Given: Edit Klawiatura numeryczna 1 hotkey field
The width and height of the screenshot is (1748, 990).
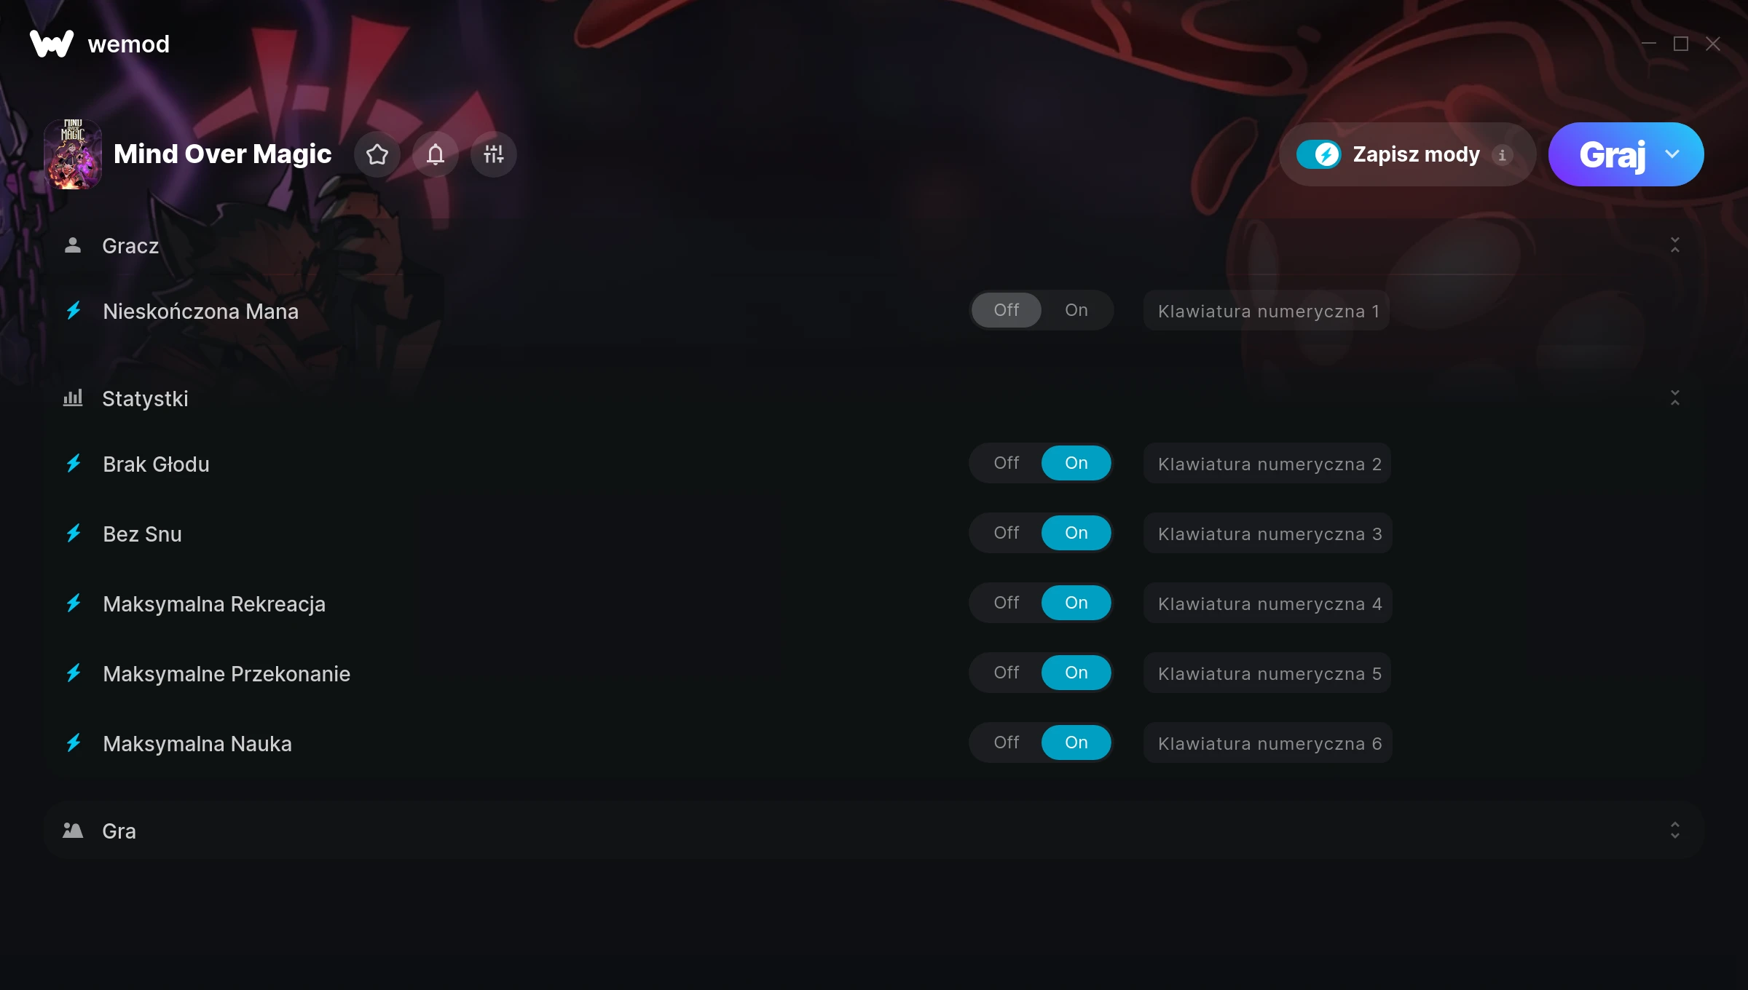Looking at the screenshot, I should pos(1267,310).
